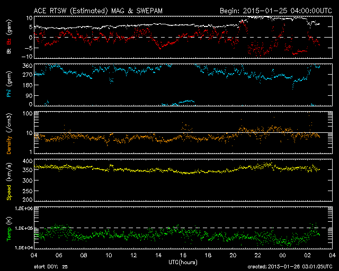Click the 350 speed axis value
Screen dimensions: 339x271
[28, 170]
